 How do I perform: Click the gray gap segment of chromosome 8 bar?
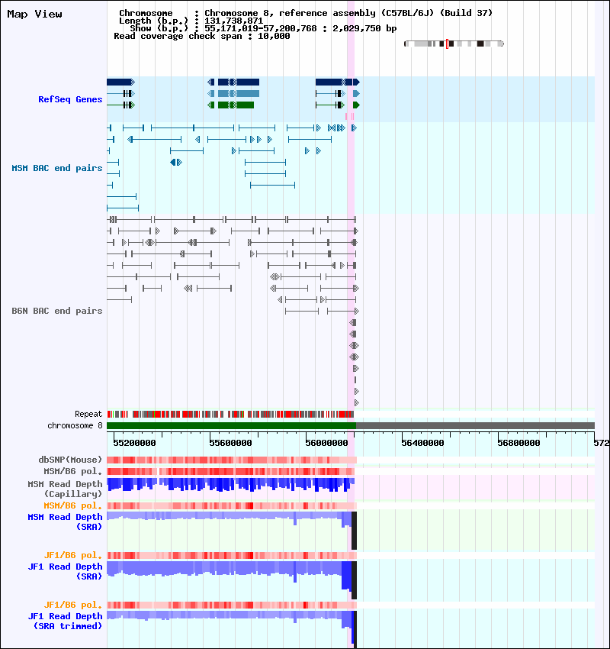click(475, 425)
